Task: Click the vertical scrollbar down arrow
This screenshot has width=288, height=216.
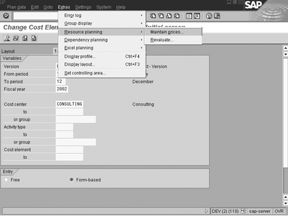Action: tap(286, 203)
